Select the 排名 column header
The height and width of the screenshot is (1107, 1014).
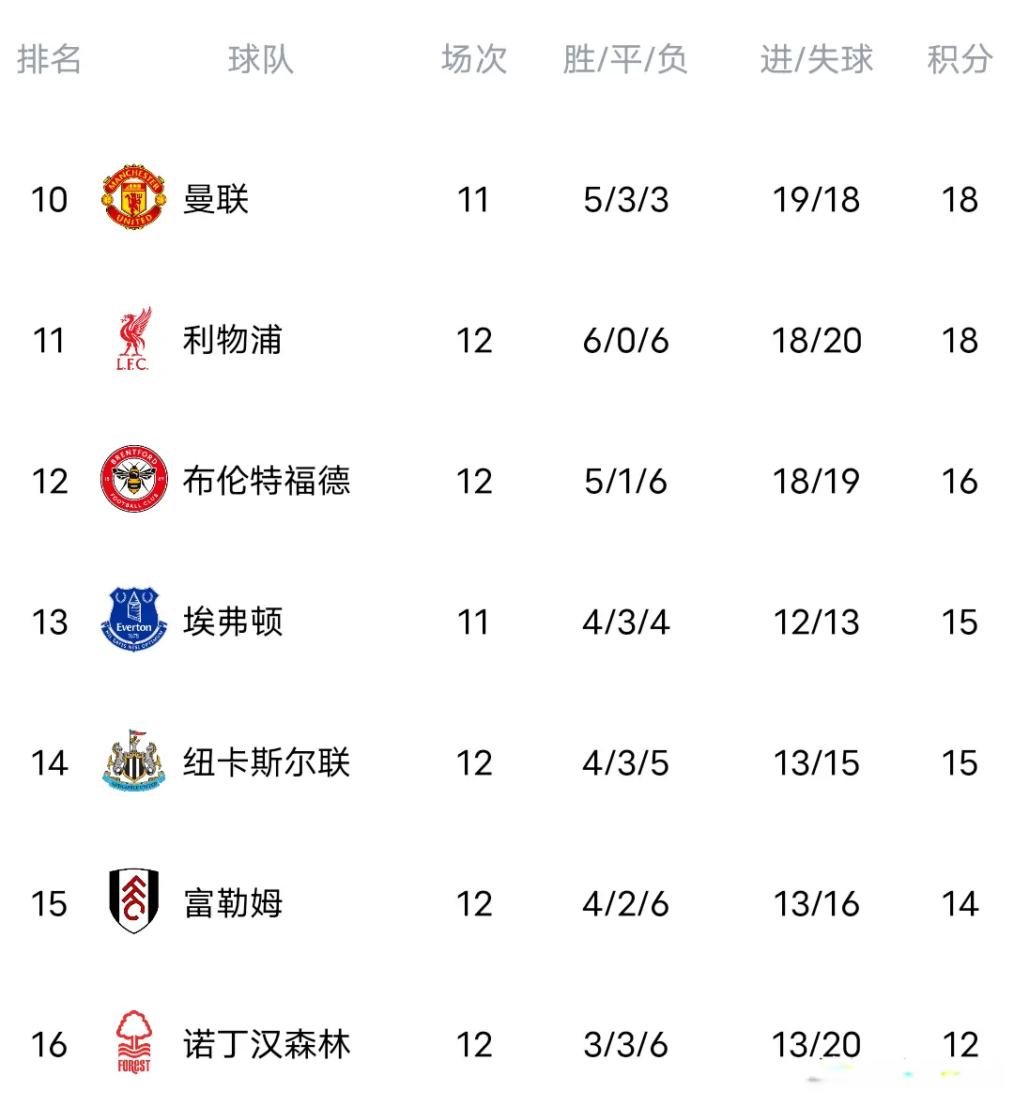[49, 59]
